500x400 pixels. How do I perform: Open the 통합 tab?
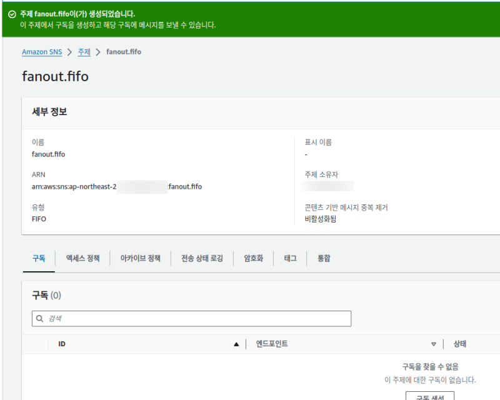[324, 258]
